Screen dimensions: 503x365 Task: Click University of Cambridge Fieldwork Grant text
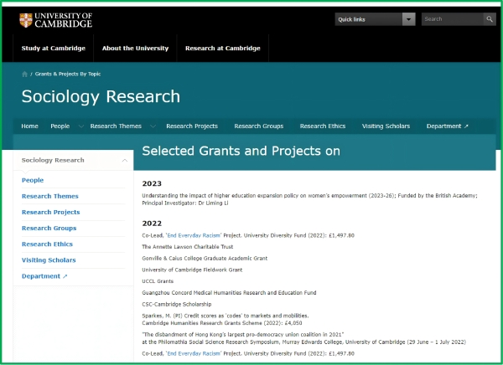coord(192,270)
